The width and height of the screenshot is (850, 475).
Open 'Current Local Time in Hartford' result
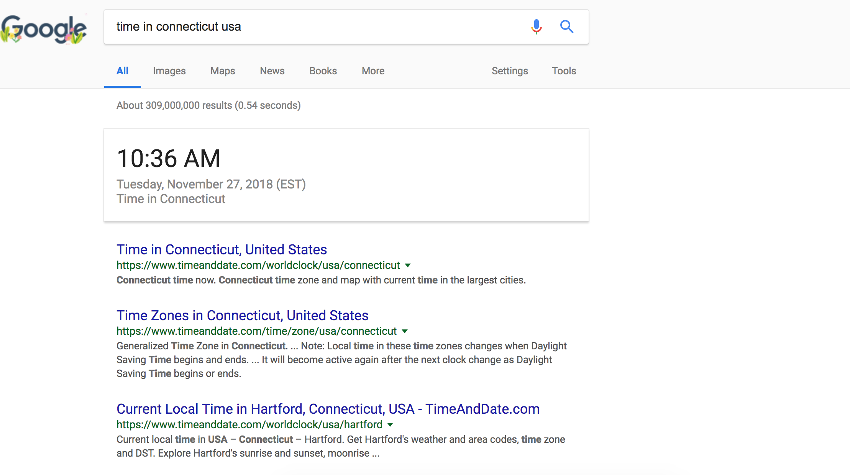point(328,409)
